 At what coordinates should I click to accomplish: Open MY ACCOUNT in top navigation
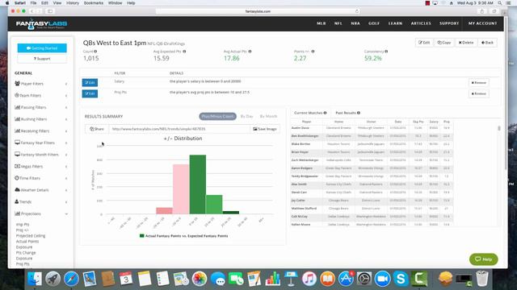[482, 23]
